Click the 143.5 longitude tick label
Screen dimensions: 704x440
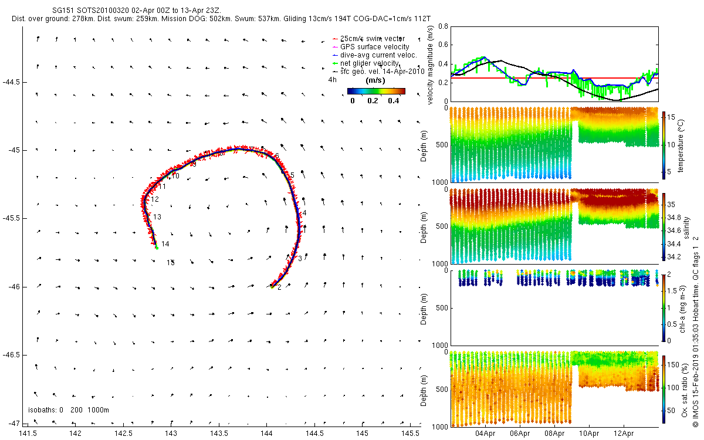[x=219, y=433]
